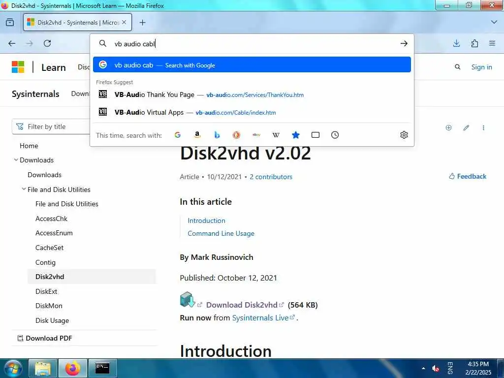Open a new tab with plus button
The height and width of the screenshot is (378, 504).
click(142, 22)
